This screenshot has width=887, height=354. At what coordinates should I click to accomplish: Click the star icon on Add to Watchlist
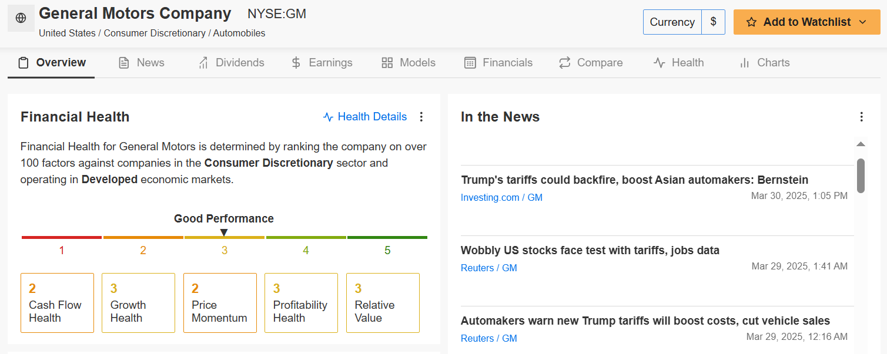(x=751, y=22)
